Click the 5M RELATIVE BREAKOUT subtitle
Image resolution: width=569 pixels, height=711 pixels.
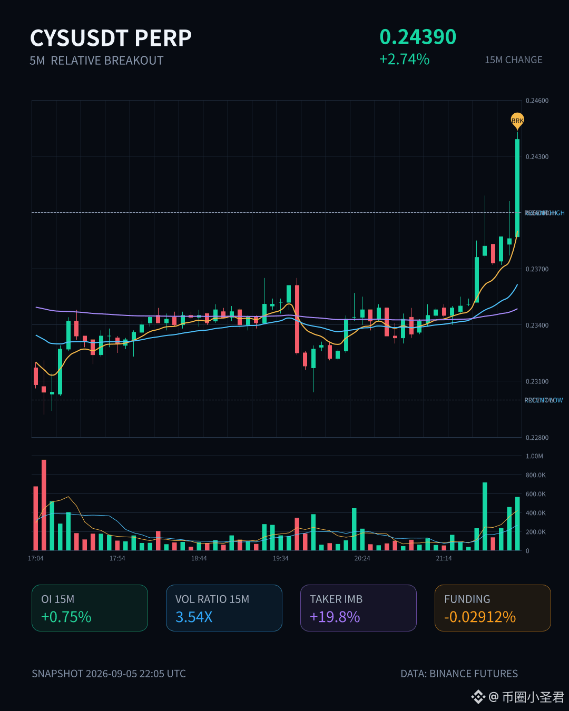(x=96, y=61)
